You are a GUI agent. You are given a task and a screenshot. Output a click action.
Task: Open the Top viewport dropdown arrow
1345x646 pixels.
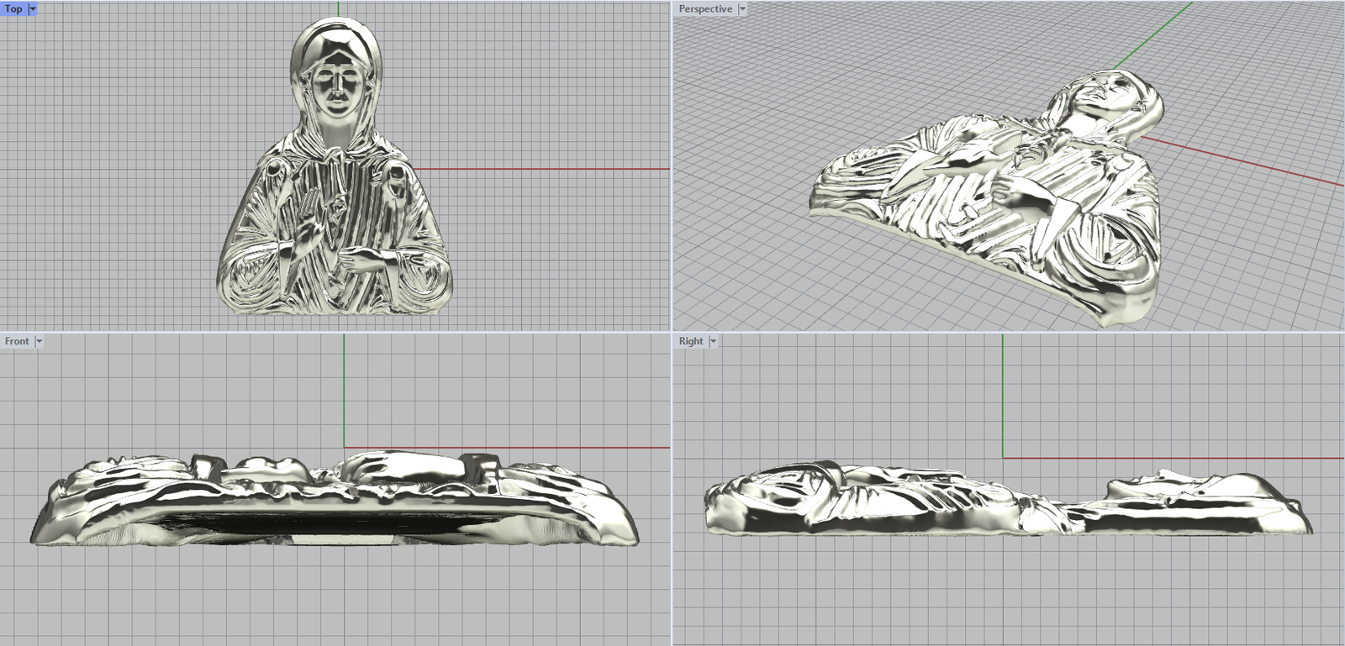click(33, 9)
